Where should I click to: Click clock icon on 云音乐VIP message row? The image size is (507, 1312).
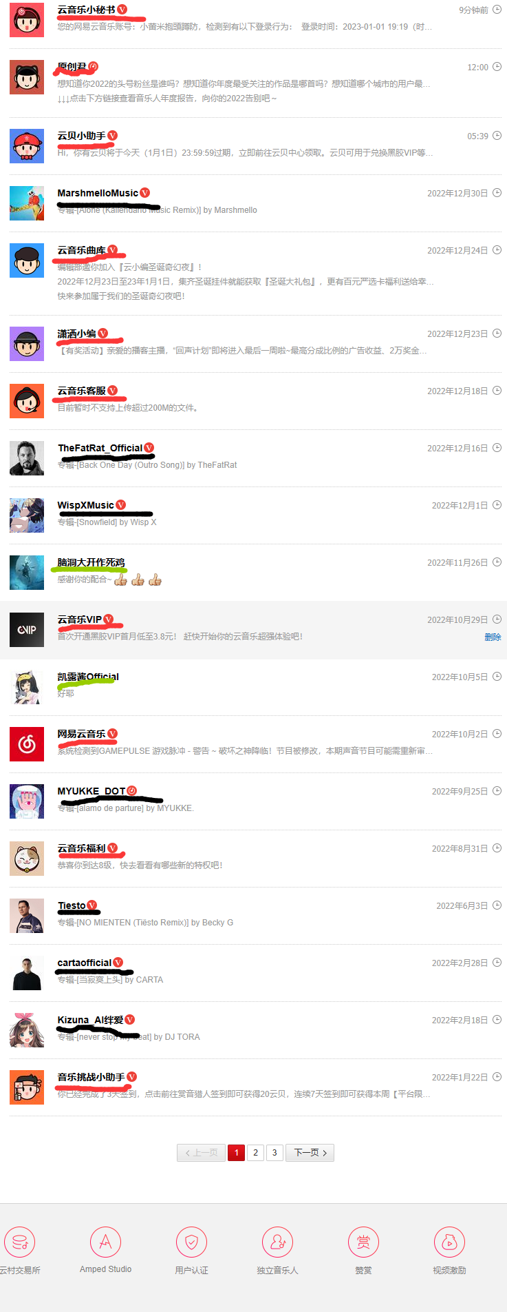point(497,619)
